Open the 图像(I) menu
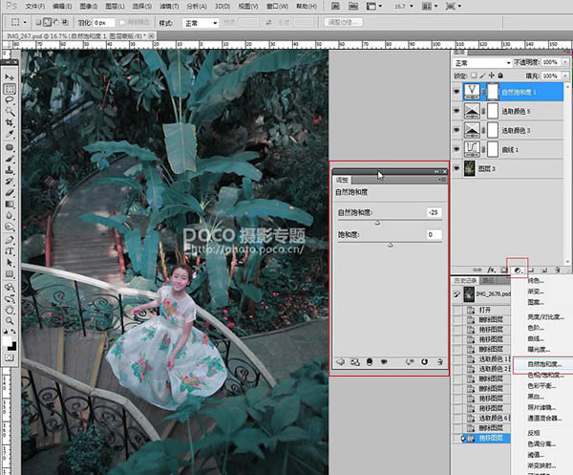 click(89, 7)
